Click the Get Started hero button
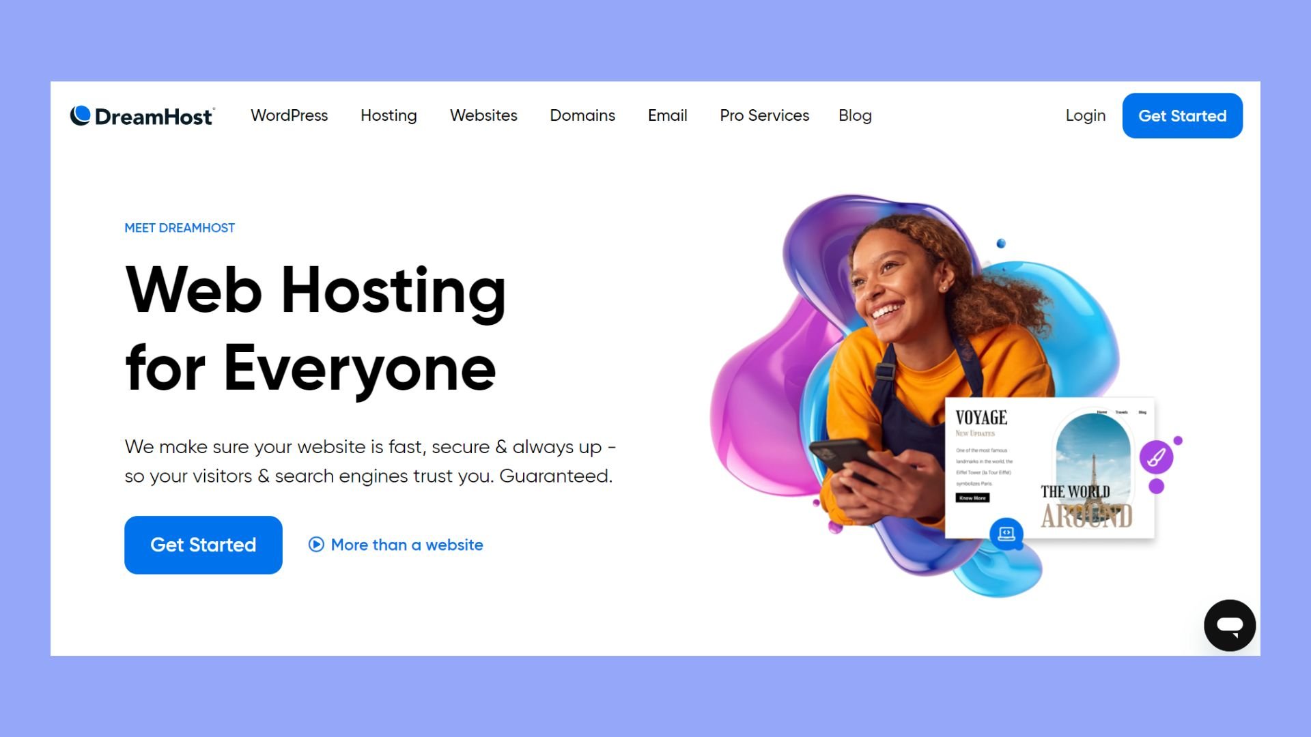 pos(203,545)
